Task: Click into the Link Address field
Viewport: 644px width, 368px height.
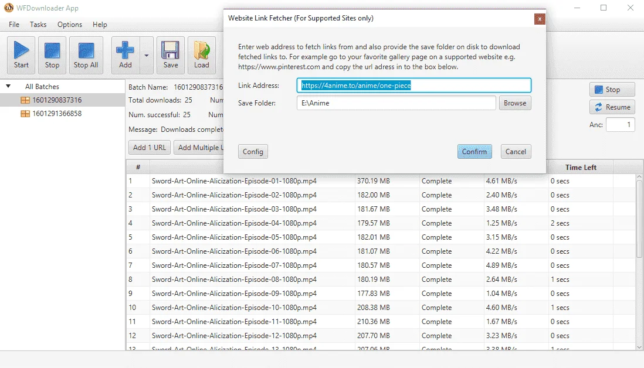Action: click(x=414, y=86)
